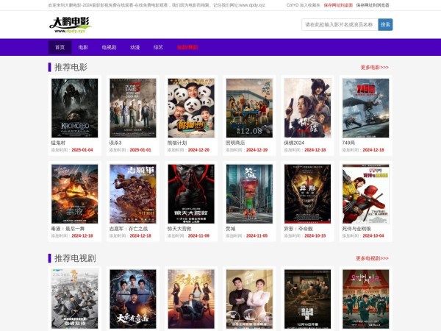
Task: Click the 误杀3 movie title link
Action: tap(115, 143)
